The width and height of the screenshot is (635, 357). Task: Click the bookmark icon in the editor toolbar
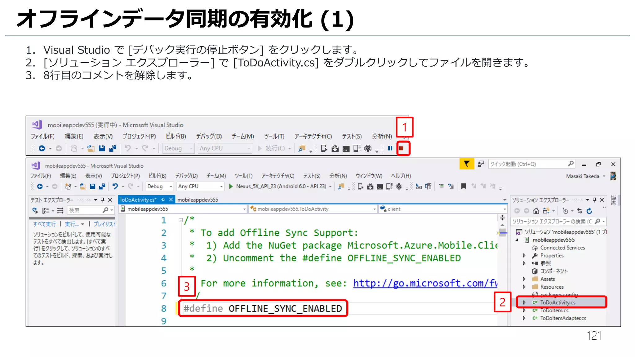(x=464, y=186)
